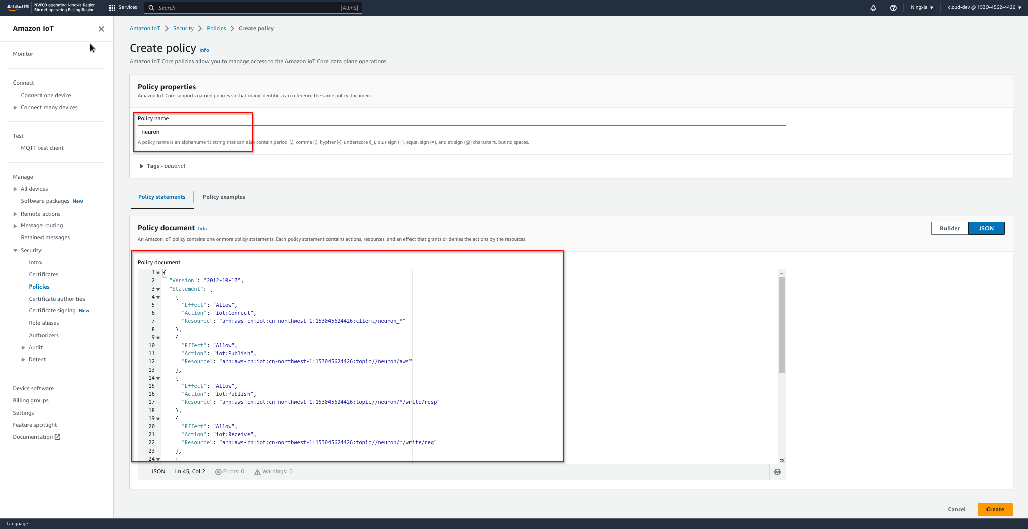Open the policy editor settings gear
Screen dimensions: 1028x529
(778, 471)
